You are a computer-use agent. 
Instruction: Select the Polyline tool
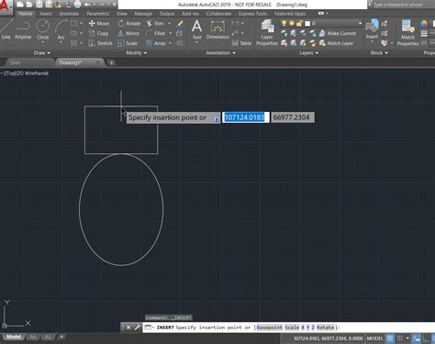tap(23, 29)
